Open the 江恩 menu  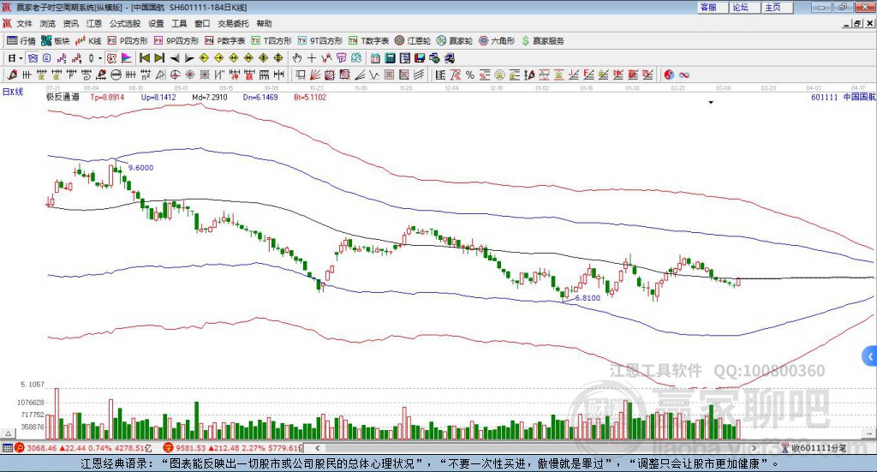click(x=94, y=23)
